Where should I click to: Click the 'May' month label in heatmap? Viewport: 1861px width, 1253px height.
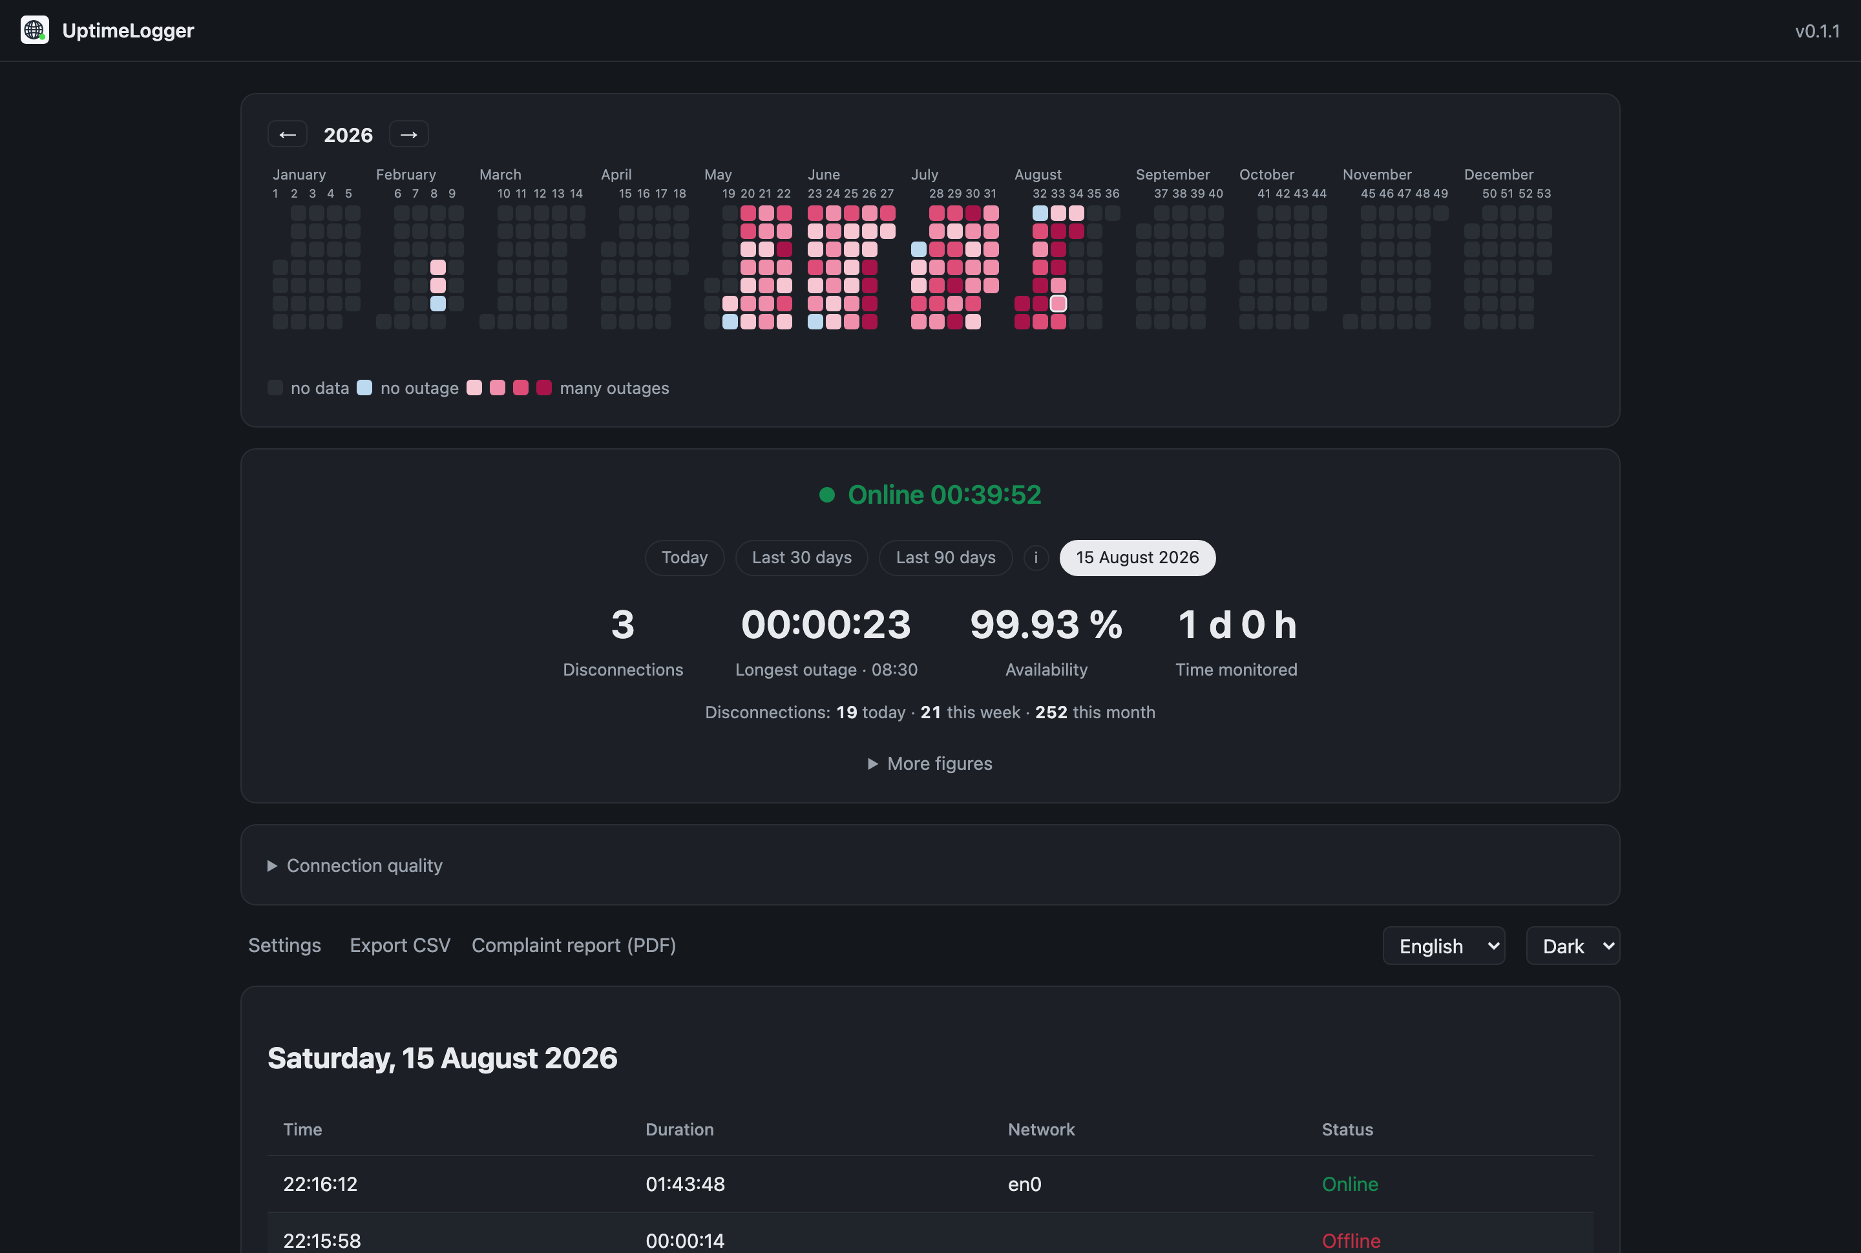718,174
